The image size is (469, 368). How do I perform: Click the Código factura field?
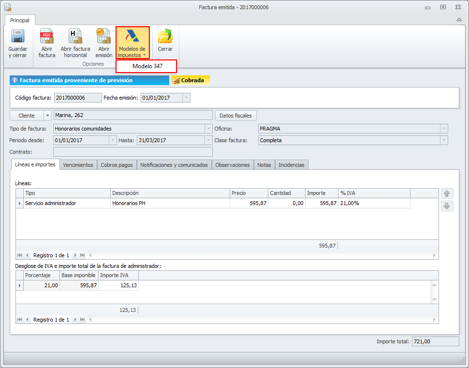click(77, 98)
